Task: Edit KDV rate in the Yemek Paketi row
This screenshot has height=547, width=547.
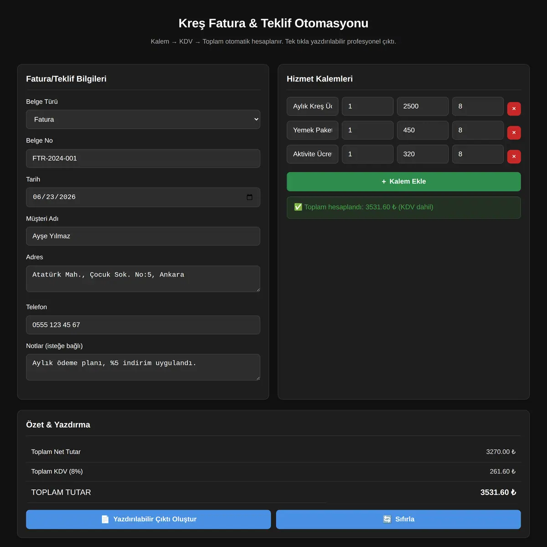Action: [x=478, y=130]
